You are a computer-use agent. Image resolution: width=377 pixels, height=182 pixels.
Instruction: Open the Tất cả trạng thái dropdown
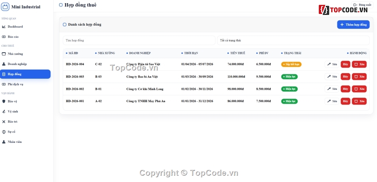point(293,40)
